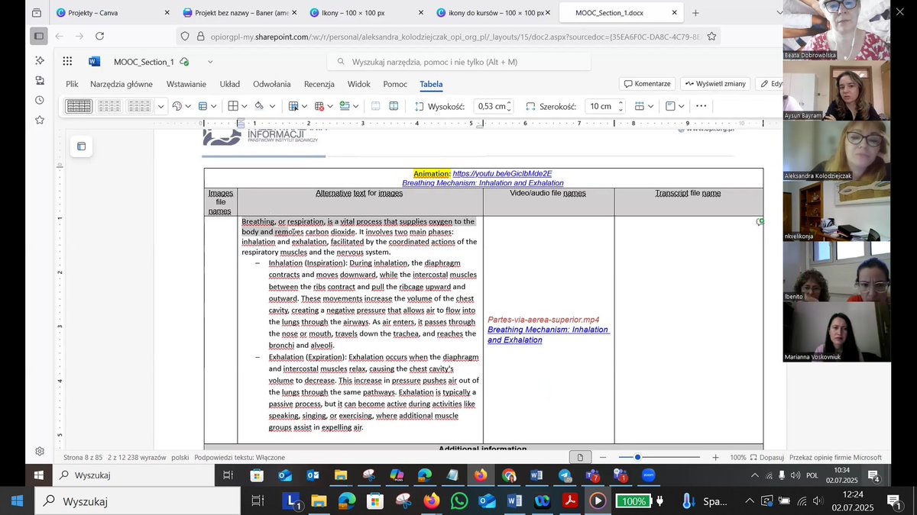The height and width of the screenshot is (515, 917).
Task: Open browser history clock icon in sidebar
Action: pyautogui.click(x=39, y=100)
